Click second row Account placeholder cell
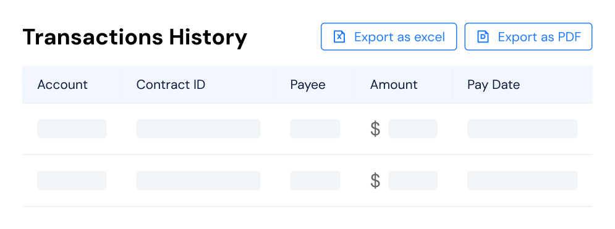 (x=72, y=180)
